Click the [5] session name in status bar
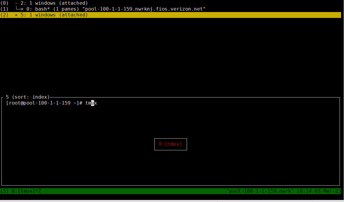This screenshot has height=202, width=344. coord(4,191)
